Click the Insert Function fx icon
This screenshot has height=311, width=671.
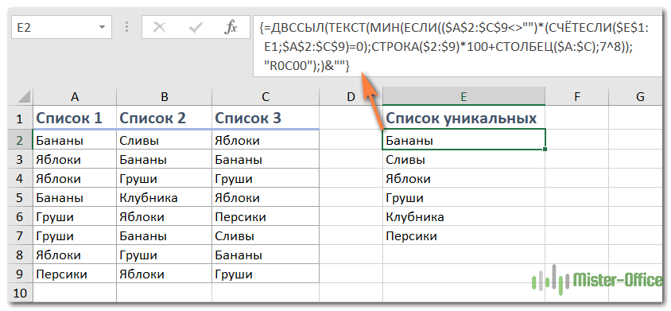pyautogui.click(x=231, y=28)
